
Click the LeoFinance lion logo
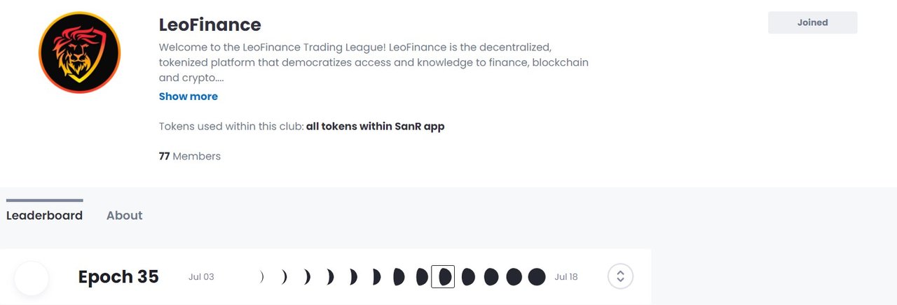[x=80, y=52]
